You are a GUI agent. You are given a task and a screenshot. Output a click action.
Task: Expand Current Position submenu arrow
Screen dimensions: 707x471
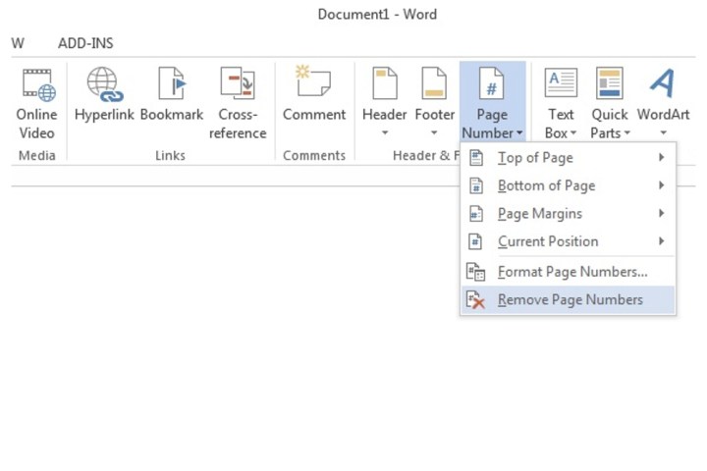[x=662, y=240]
